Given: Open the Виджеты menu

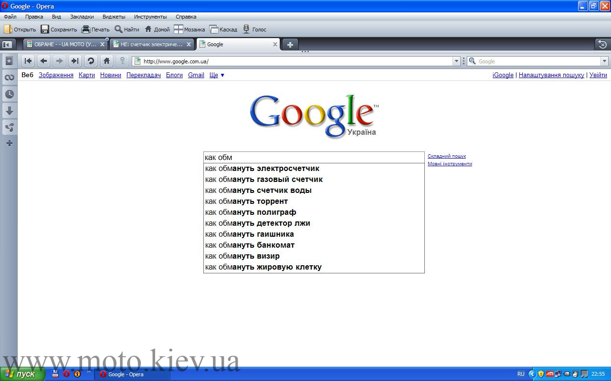Looking at the screenshot, I should [114, 17].
